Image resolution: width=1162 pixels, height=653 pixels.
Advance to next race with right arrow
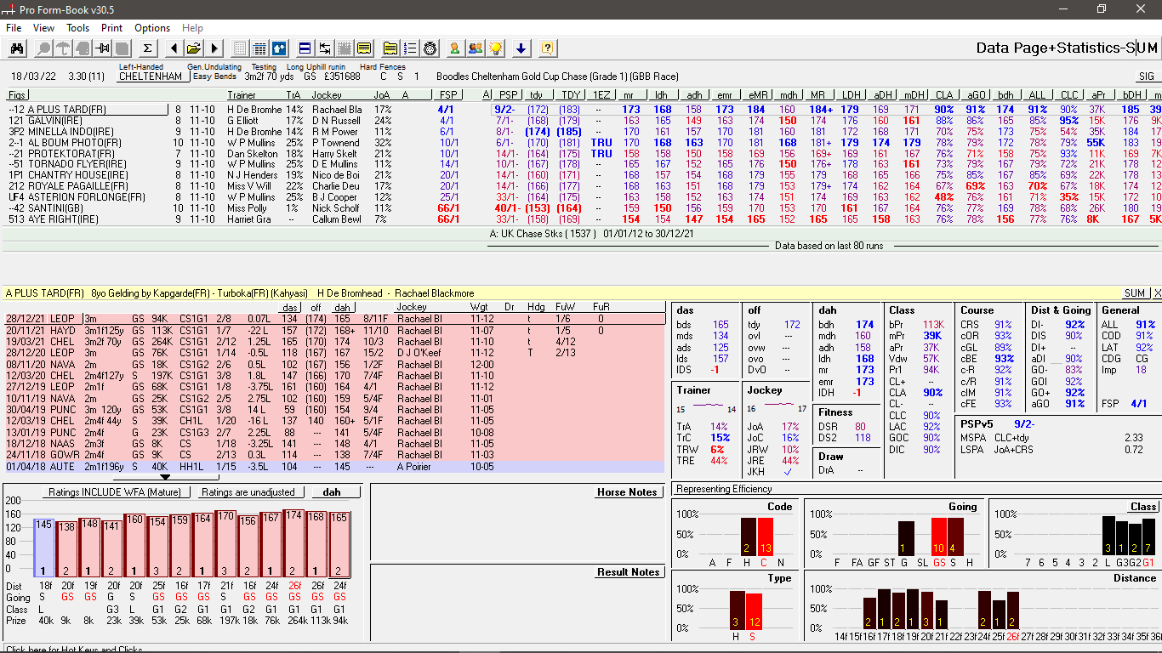214,48
